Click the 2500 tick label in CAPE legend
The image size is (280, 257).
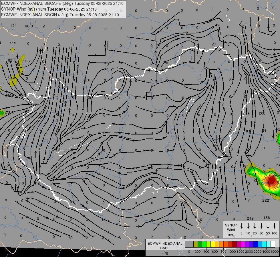pos(258,252)
